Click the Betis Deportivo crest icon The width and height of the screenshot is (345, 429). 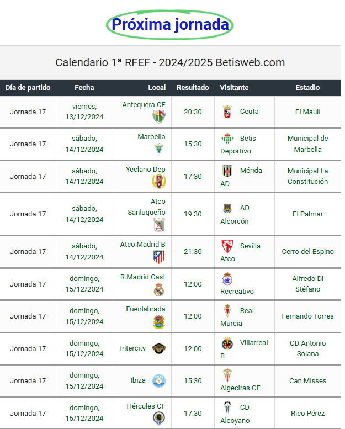[227, 139]
